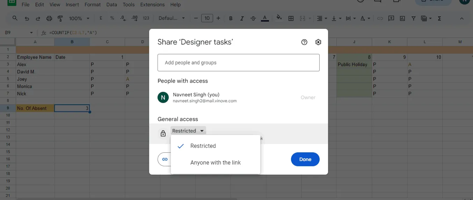Open the name box dropdown arrow beside B9

(x=31, y=33)
